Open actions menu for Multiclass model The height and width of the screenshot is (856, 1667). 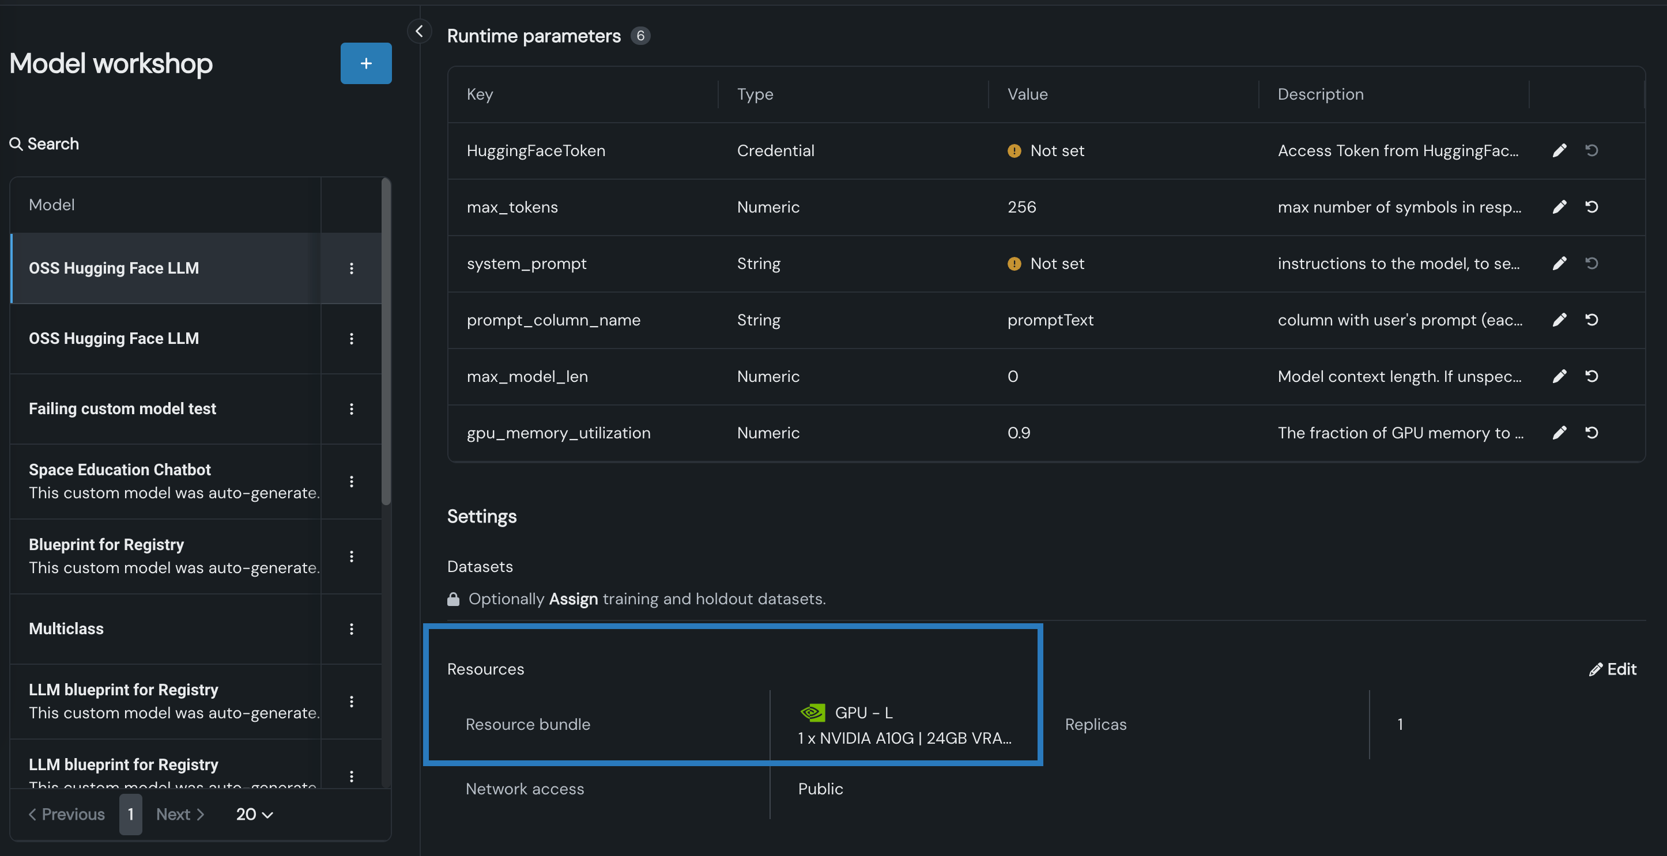pos(352,628)
